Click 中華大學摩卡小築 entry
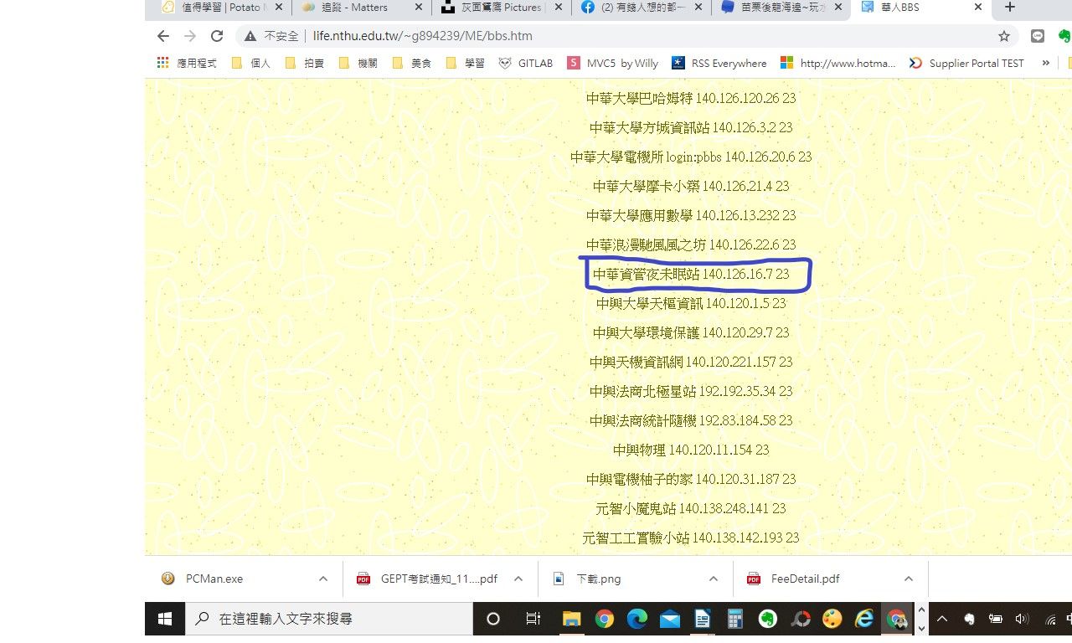The width and height of the screenshot is (1072, 643). coord(691,186)
